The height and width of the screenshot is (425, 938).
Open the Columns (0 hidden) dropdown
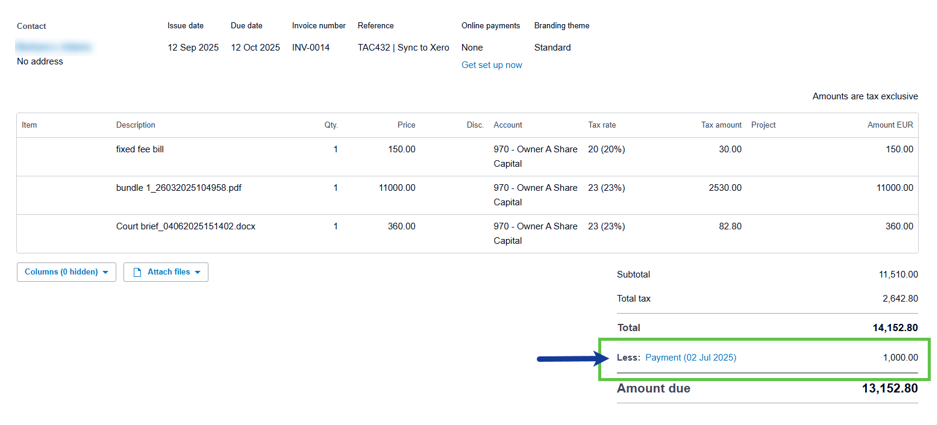66,272
